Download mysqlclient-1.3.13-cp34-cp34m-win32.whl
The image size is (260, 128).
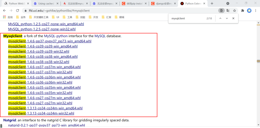click(x=41, y=113)
